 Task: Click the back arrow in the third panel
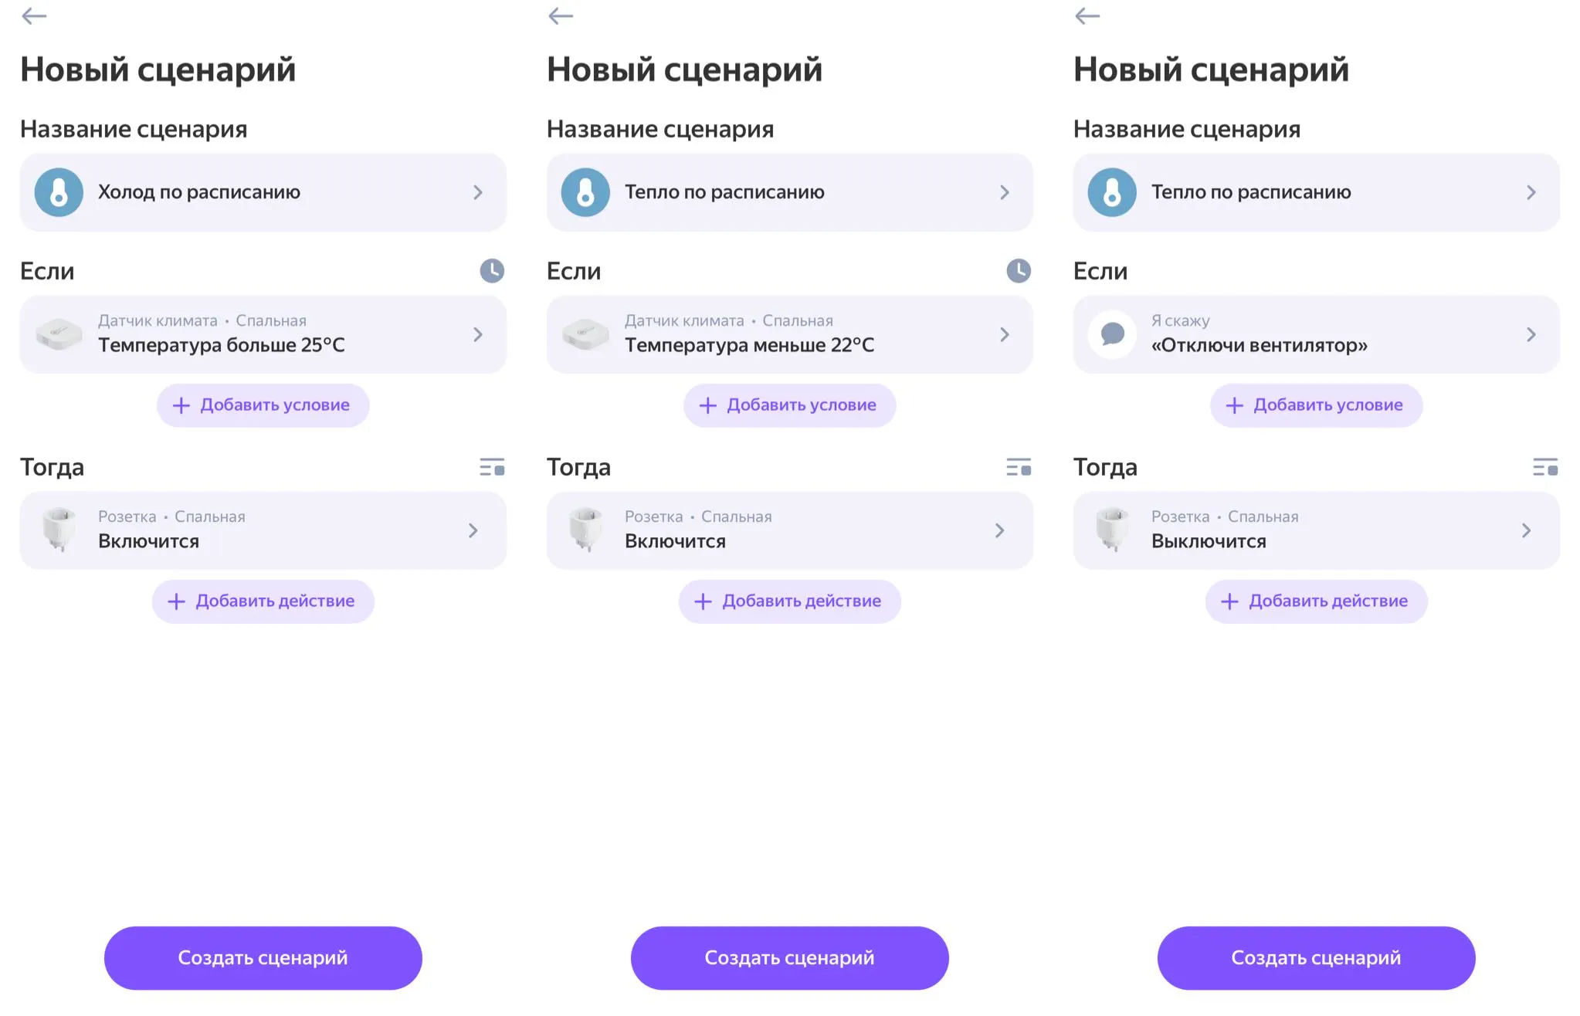click(x=1087, y=16)
